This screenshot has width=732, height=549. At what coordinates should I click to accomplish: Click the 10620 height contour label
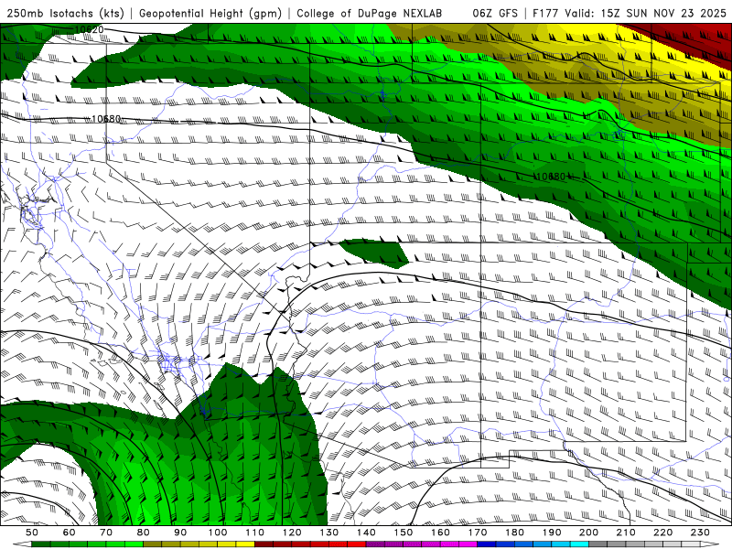click(x=89, y=30)
